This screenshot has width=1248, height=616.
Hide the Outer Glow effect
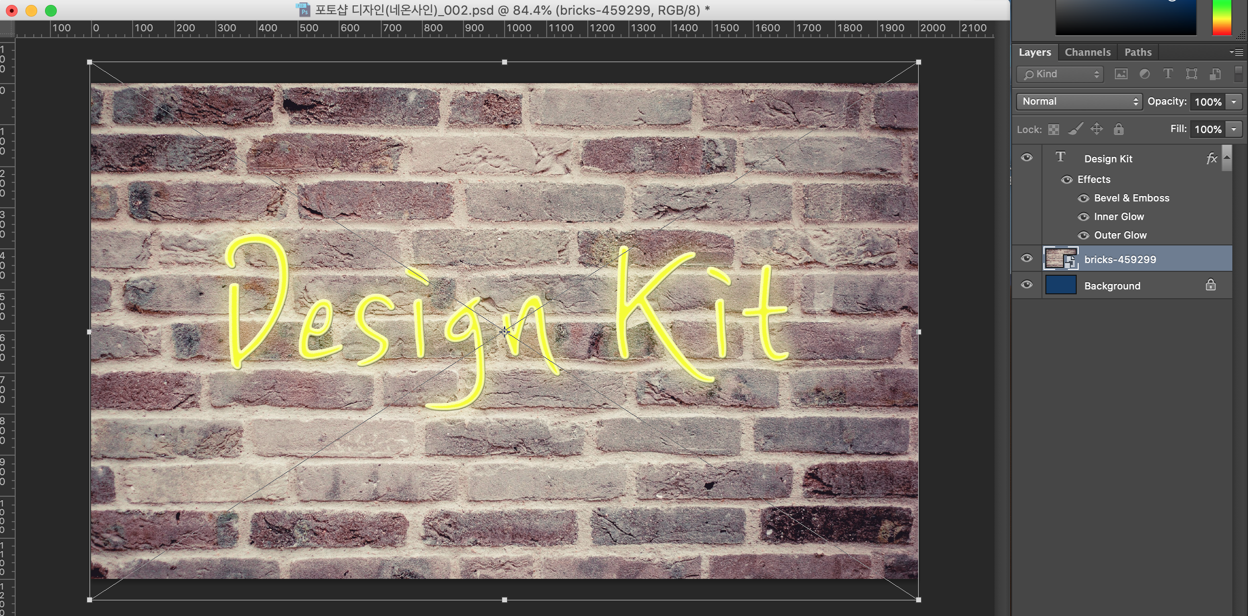point(1084,235)
